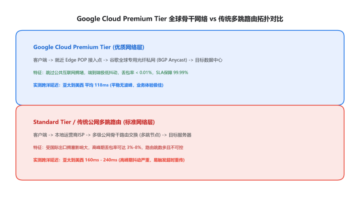The width and height of the screenshot is (360, 198).
Task: Click the red 160ms - 240ms latency value
Action: pyautogui.click(x=101, y=160)
